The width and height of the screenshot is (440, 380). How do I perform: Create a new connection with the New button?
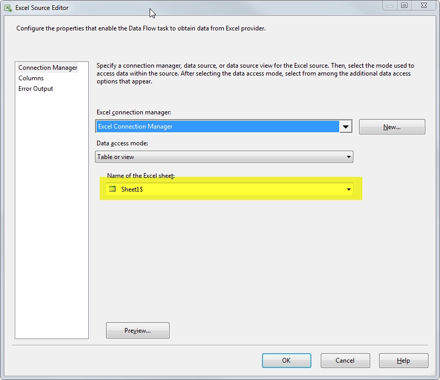point(392,126)
